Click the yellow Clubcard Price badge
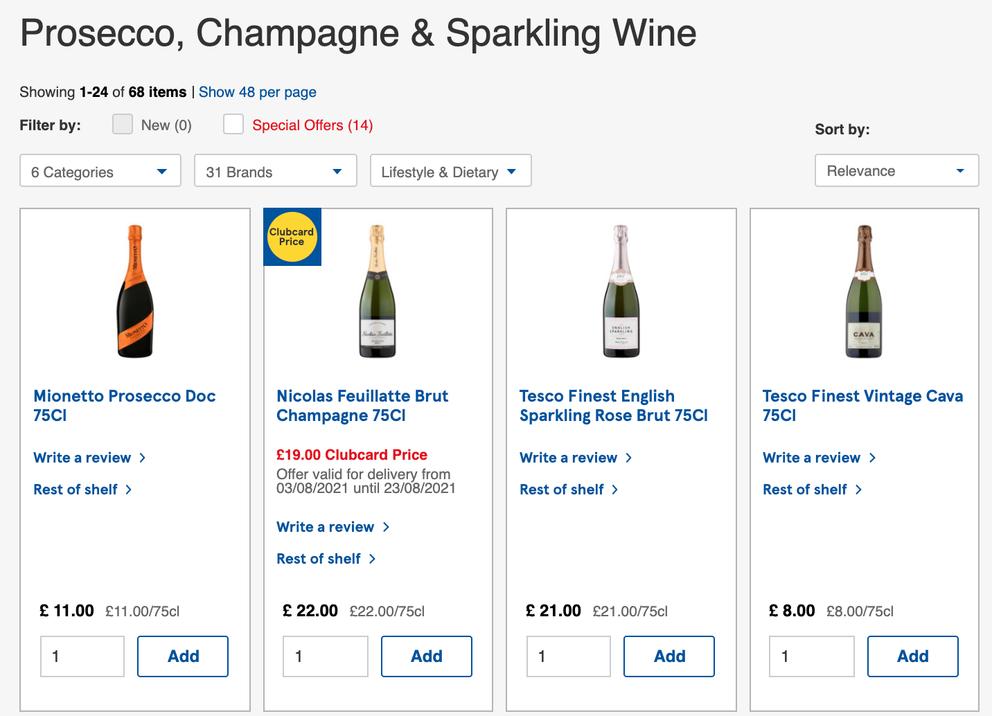The width and height of the screenshot is (992, 716). tap(292, 237)
